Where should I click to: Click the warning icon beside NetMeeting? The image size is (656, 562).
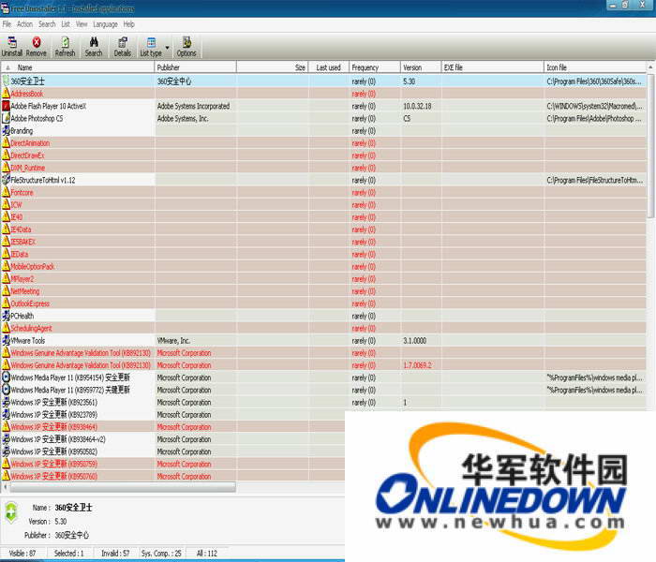[x=6, y=291]
